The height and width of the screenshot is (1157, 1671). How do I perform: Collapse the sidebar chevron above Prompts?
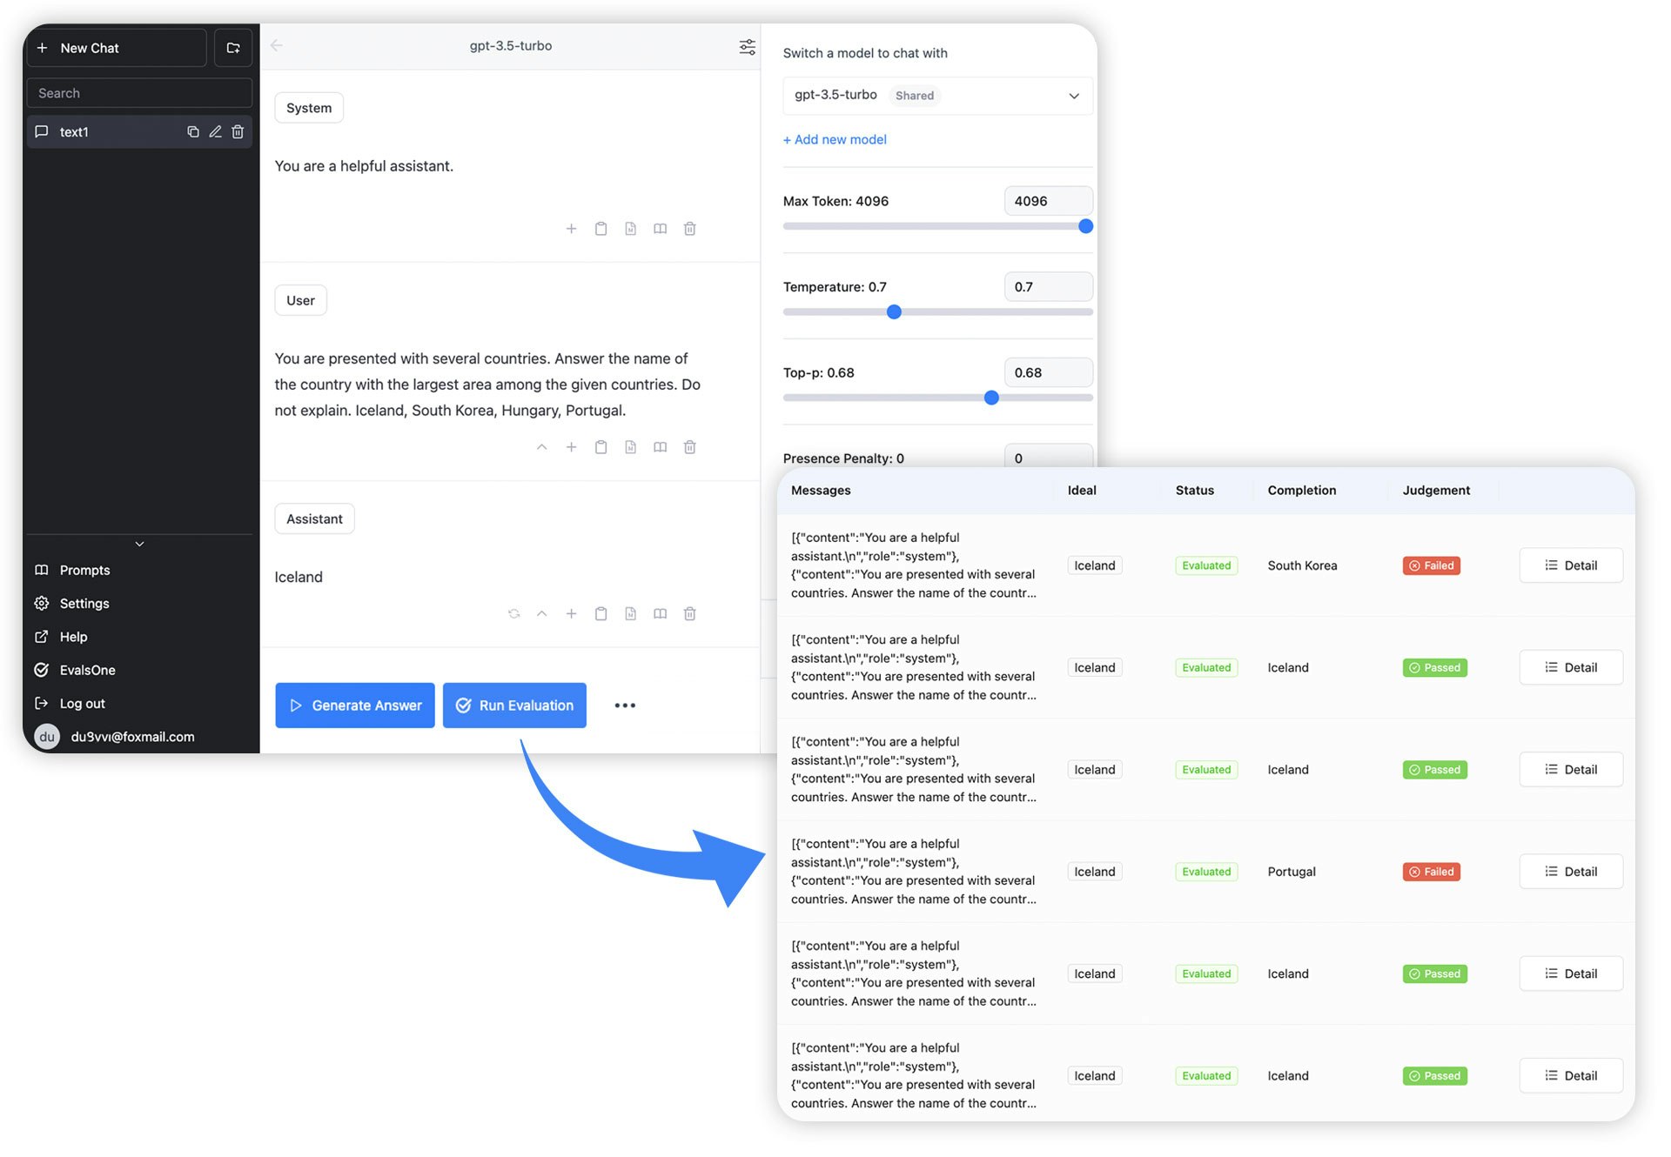[139, 544]
